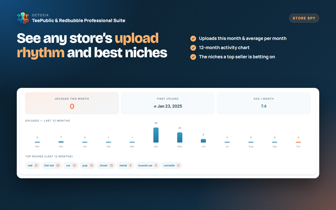Click '12-month activity chart' text
The width and height of the screenshot is (336, 210).
[x=224, y=48]
